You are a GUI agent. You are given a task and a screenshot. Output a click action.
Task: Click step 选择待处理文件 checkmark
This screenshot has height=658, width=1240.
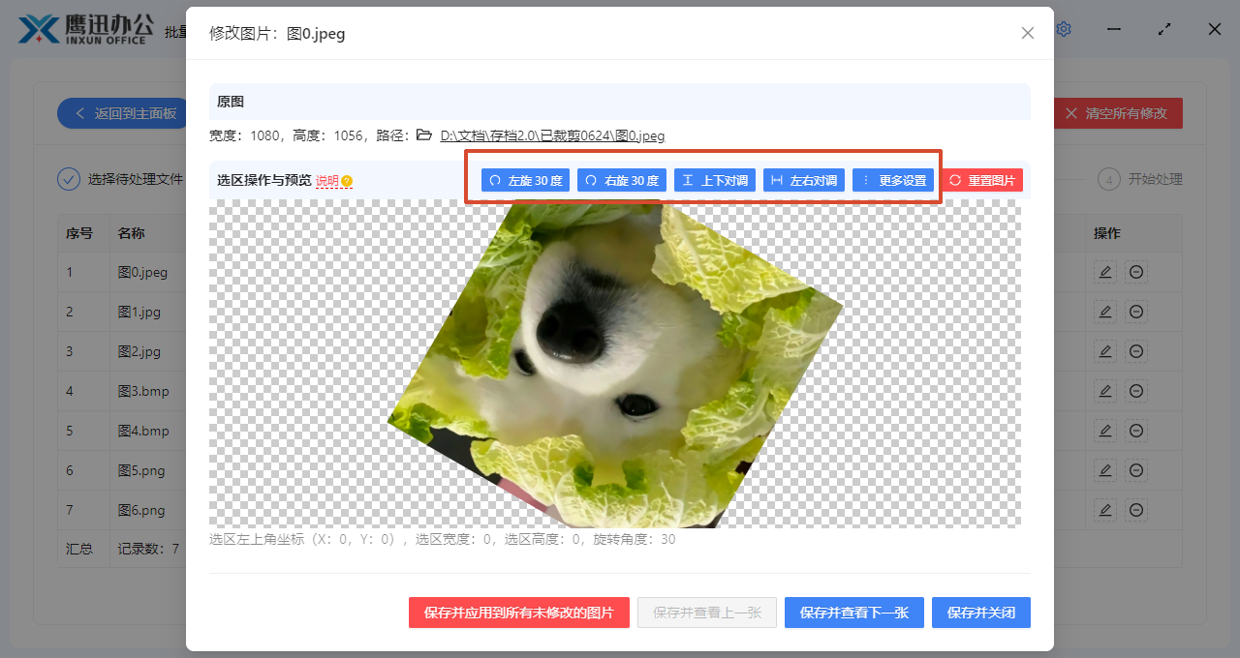click(68, 179)
